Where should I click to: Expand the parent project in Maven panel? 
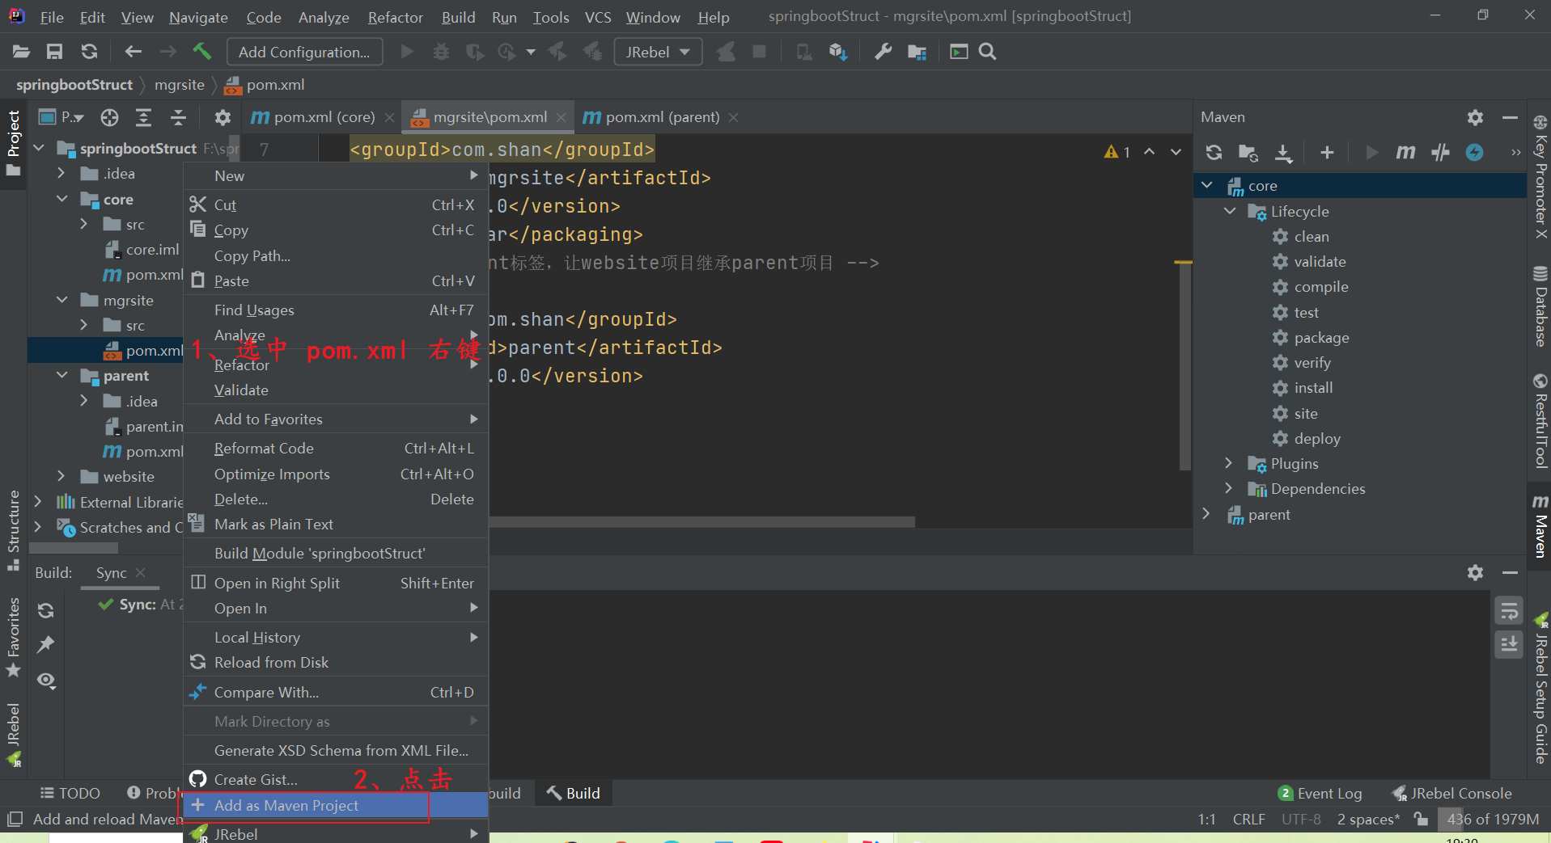[1207, 514]
